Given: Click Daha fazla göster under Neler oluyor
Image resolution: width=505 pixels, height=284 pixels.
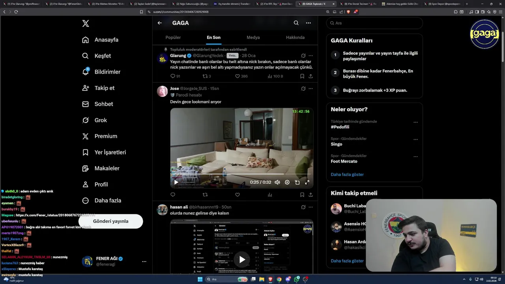Looking at the screenshot, I should pyautogui.click(x=347, y=174).
